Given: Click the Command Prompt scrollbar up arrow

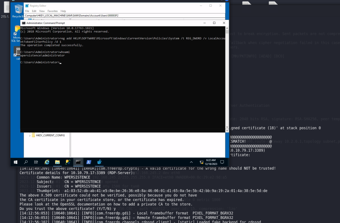Looking at the screenshot, I should pyautogui.click(x=227, y=28).
